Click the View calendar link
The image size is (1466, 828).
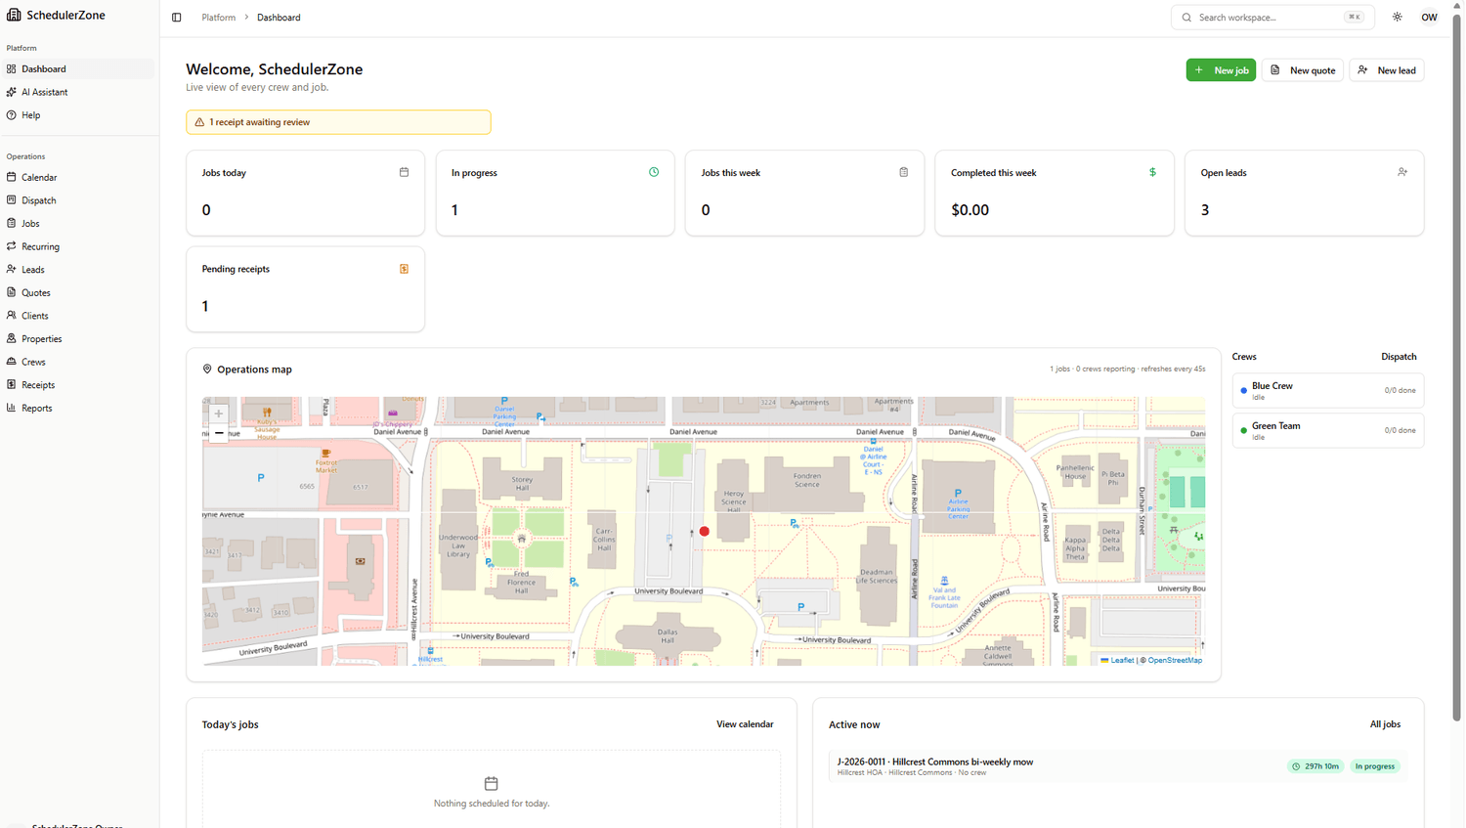745,724
